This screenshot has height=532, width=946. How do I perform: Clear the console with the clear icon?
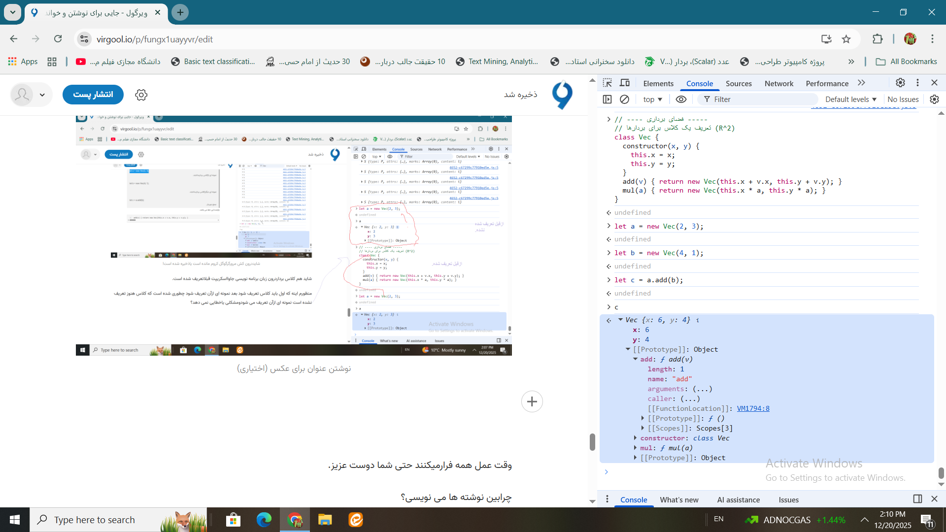[x=624, y=99]
